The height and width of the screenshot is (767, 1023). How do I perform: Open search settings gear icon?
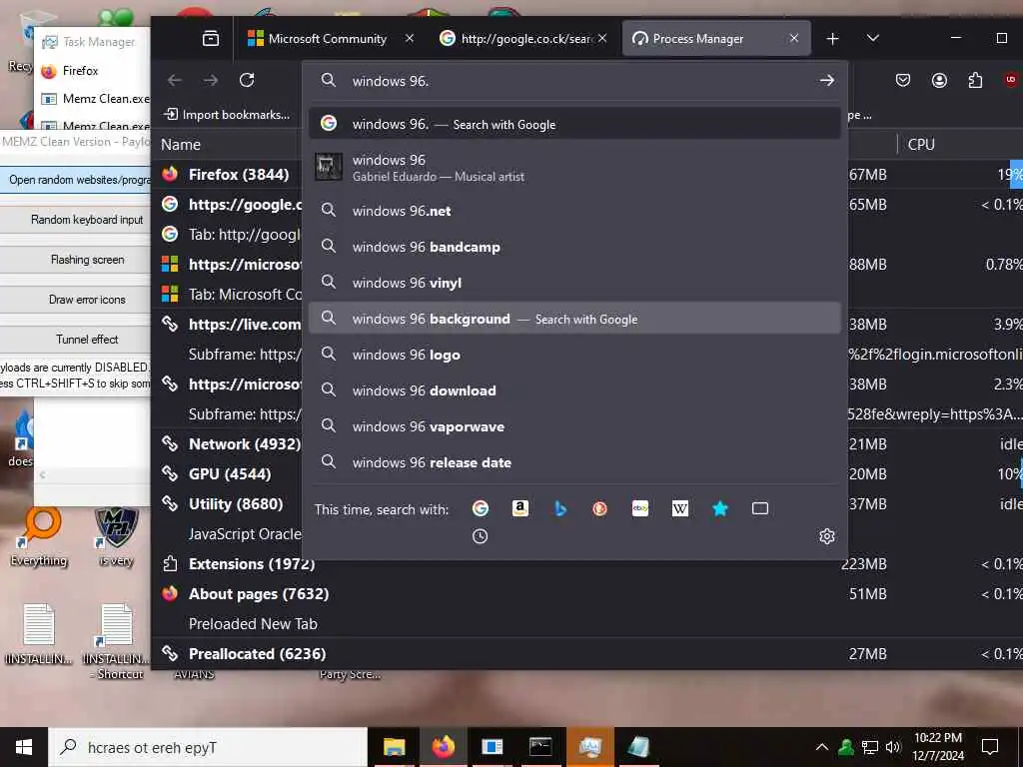coord(826,536)
